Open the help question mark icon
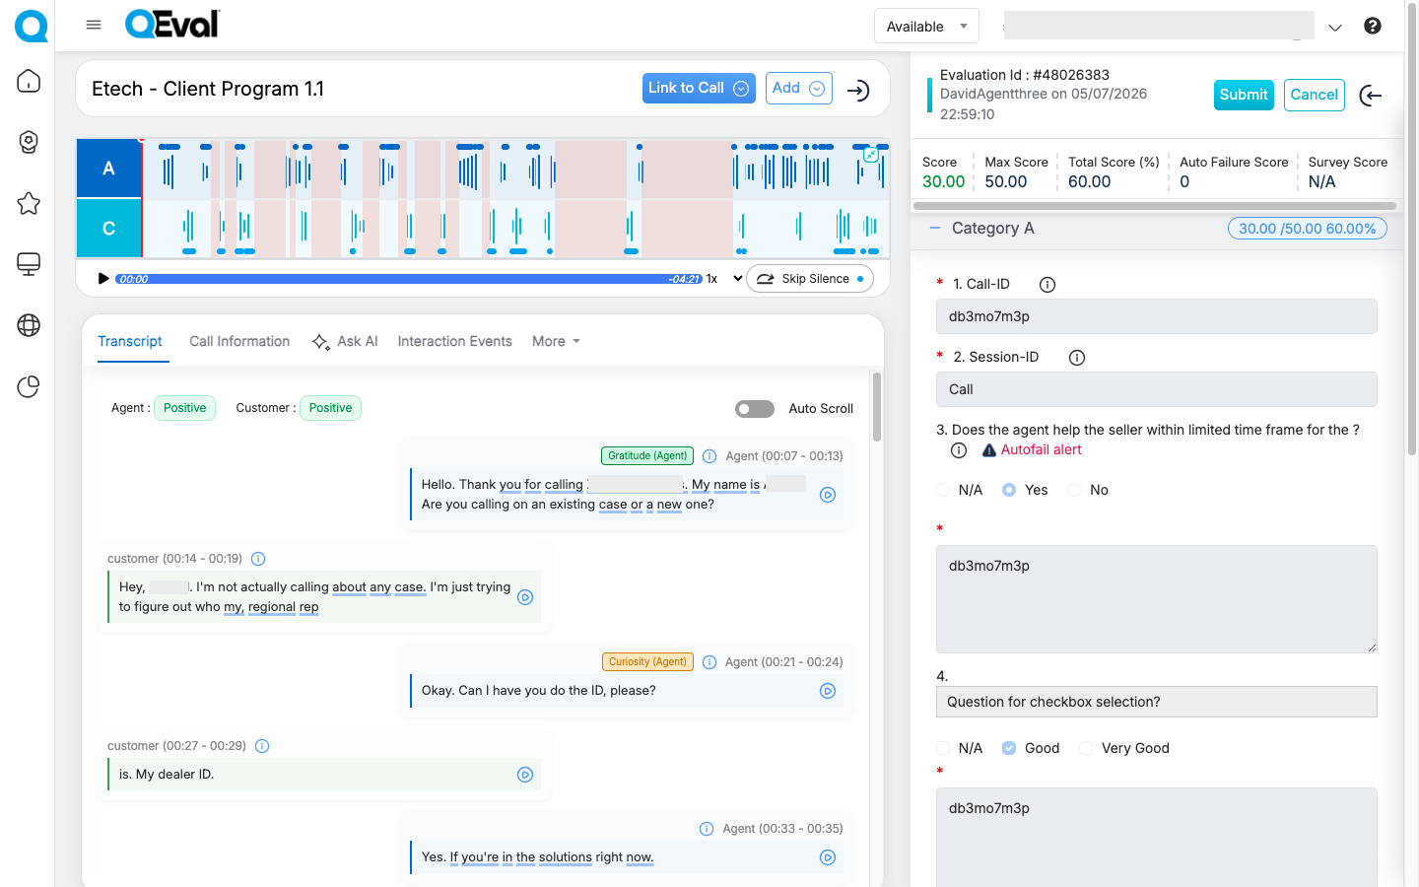Screen dimensions: 1419x887 click(x=1372, y=26)
